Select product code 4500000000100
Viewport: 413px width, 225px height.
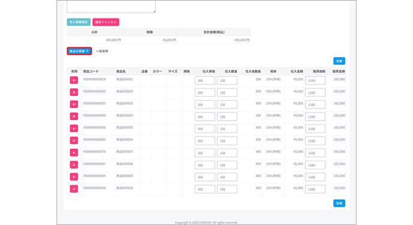click(94, 188)
